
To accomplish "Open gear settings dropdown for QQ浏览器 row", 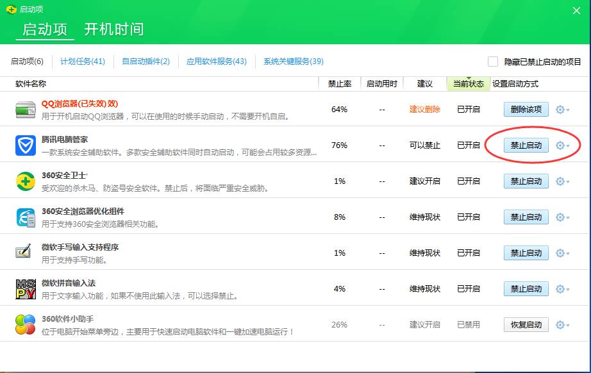I will click(x=562, y=110).
